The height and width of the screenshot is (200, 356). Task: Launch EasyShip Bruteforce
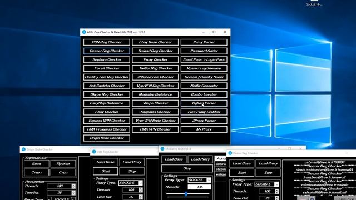(107, 103)
